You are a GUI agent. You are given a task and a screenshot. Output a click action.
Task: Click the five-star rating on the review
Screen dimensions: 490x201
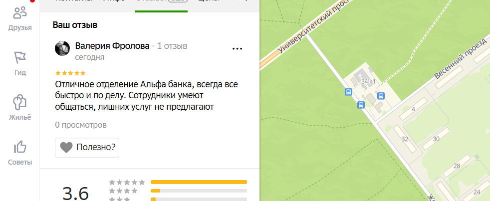pos(70,73)
